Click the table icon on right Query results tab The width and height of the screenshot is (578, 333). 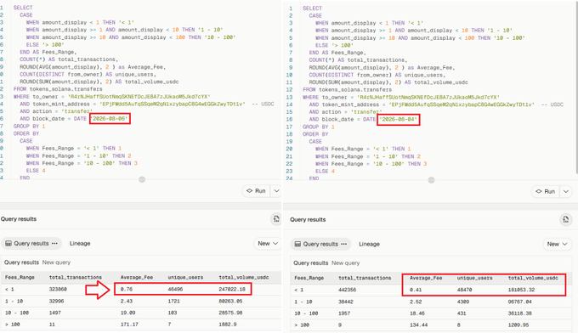[x=297, y=244]
